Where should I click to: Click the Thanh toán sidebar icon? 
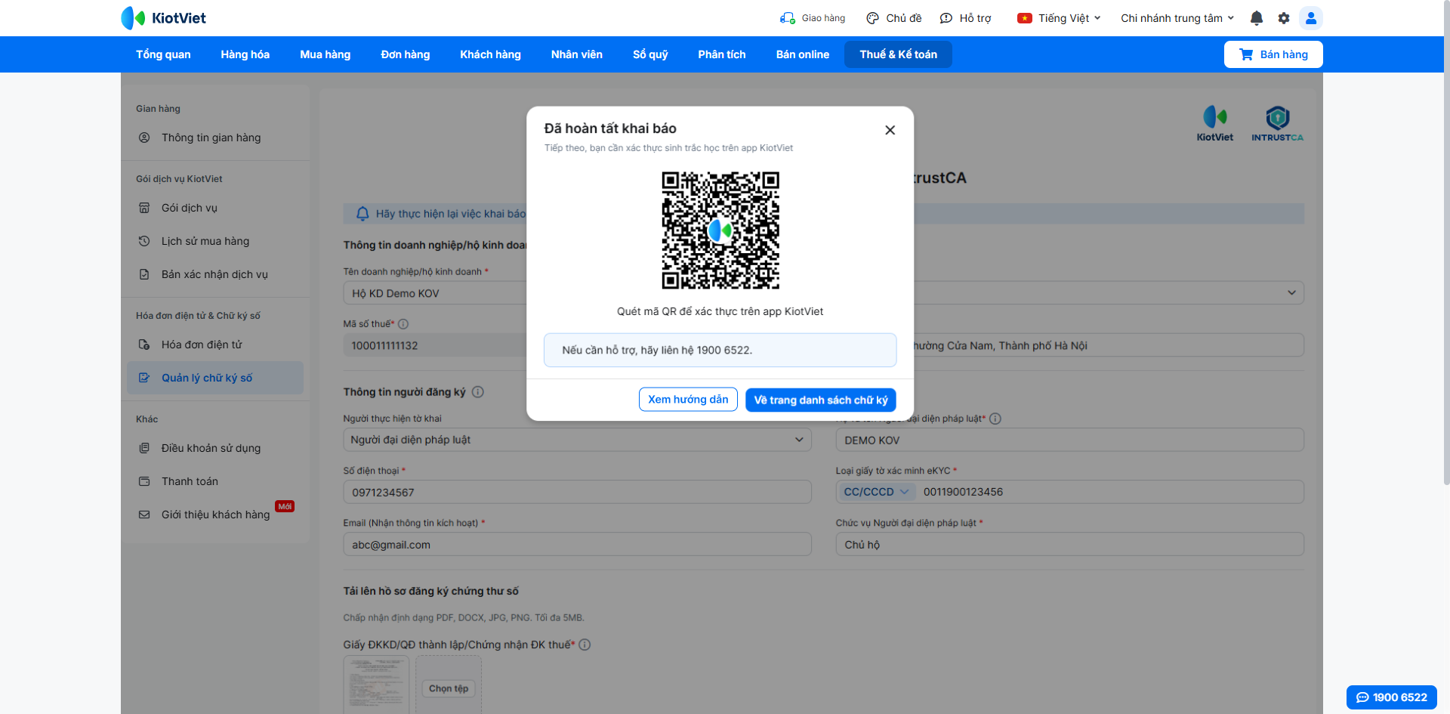click(x=144, y=481)
